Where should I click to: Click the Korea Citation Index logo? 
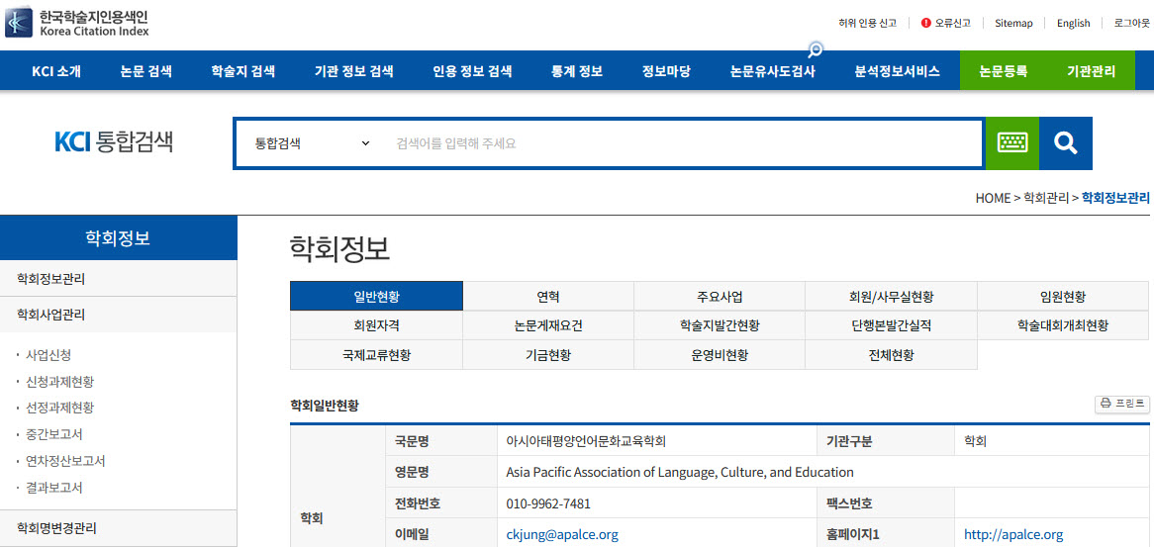click(77, 23)
